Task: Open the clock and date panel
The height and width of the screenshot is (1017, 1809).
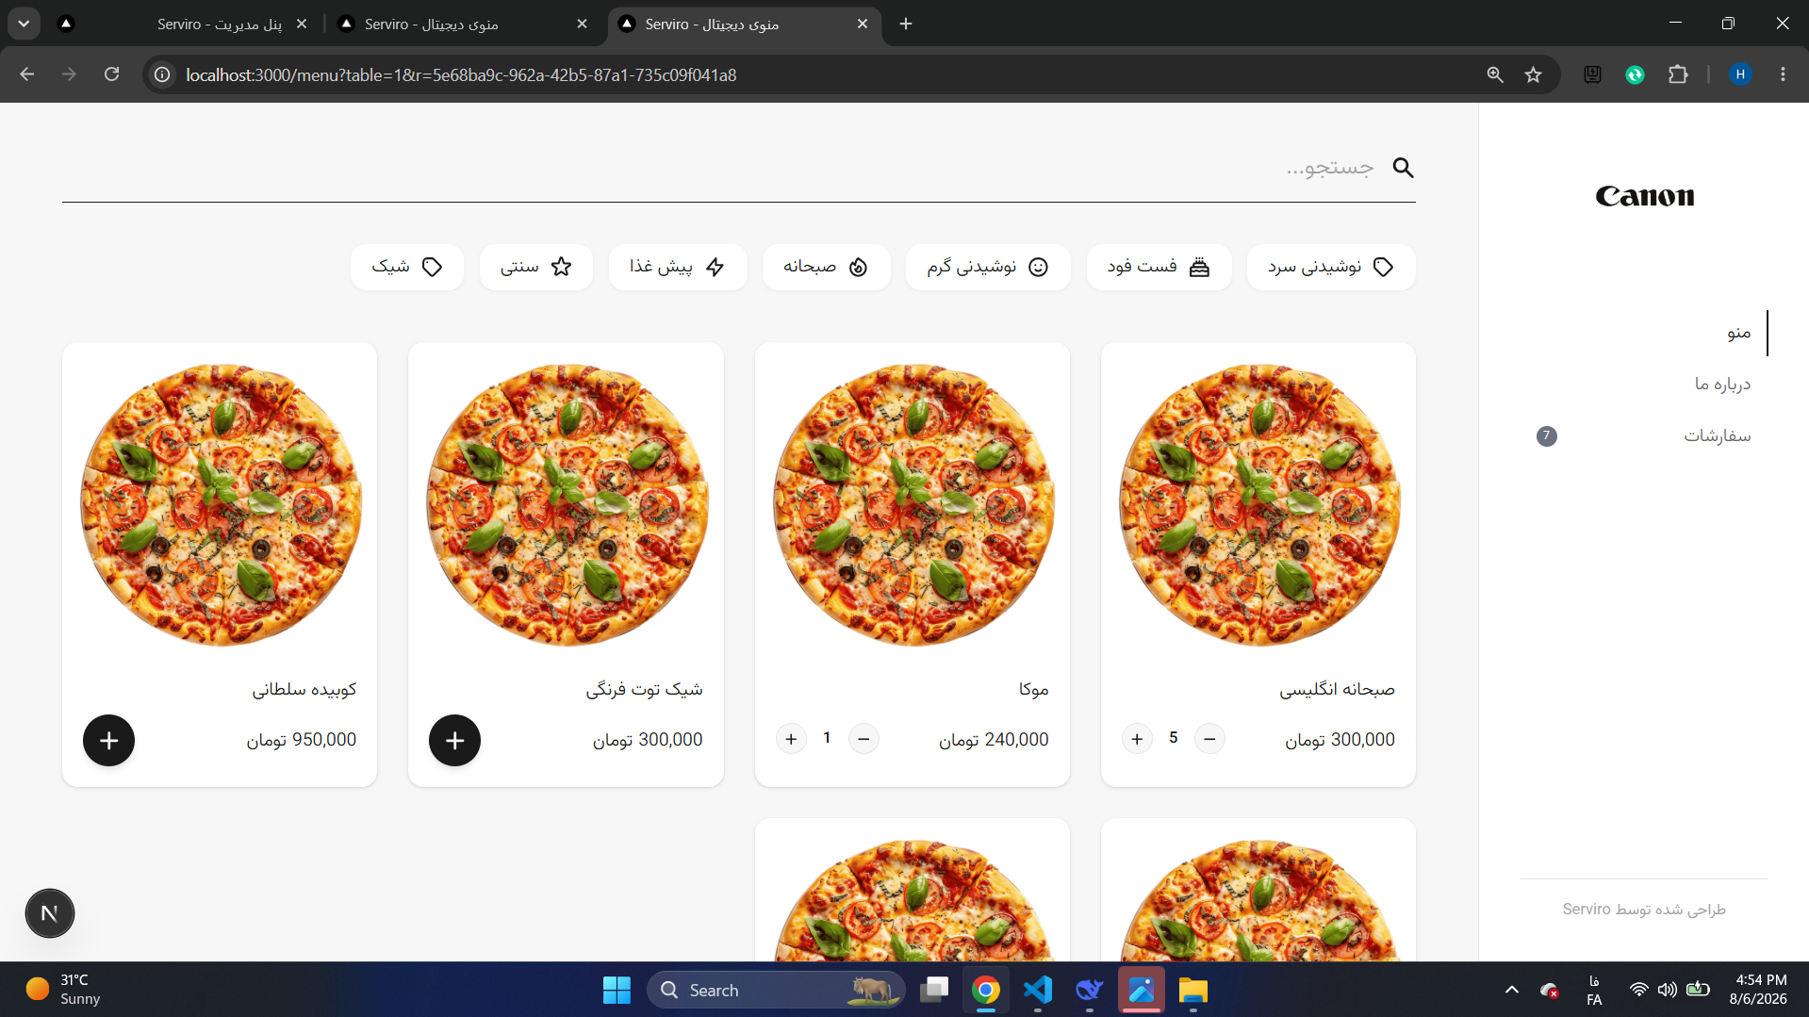Action: (1758, 990)
